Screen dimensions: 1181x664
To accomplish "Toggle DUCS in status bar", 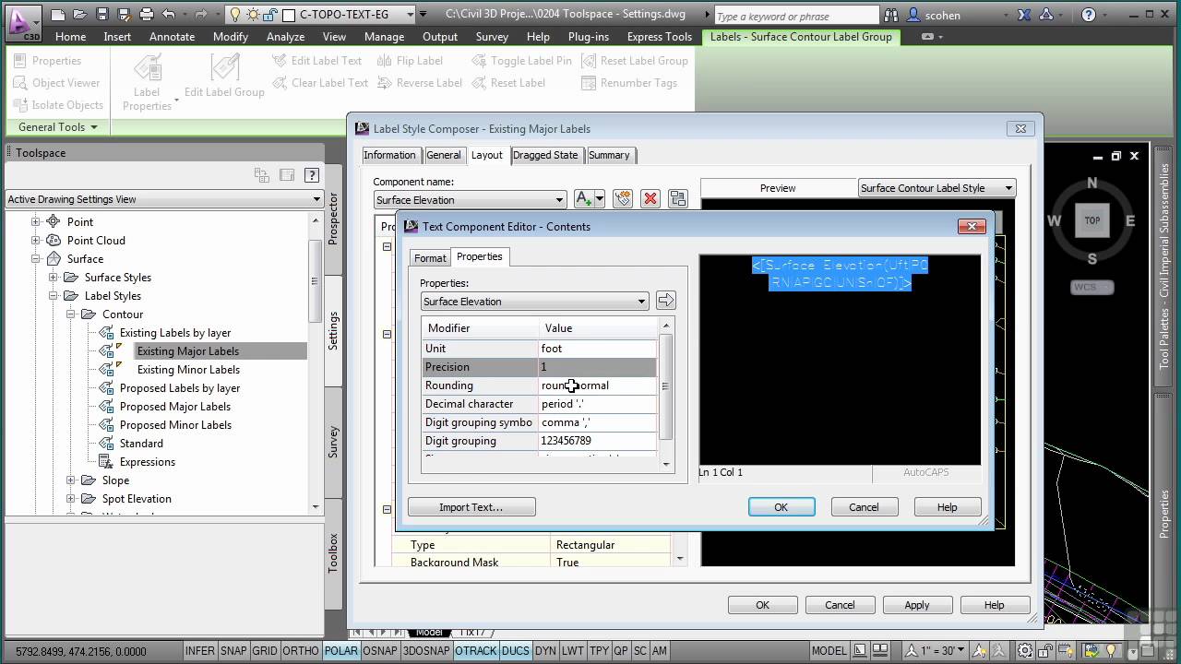I will point(515,651).
